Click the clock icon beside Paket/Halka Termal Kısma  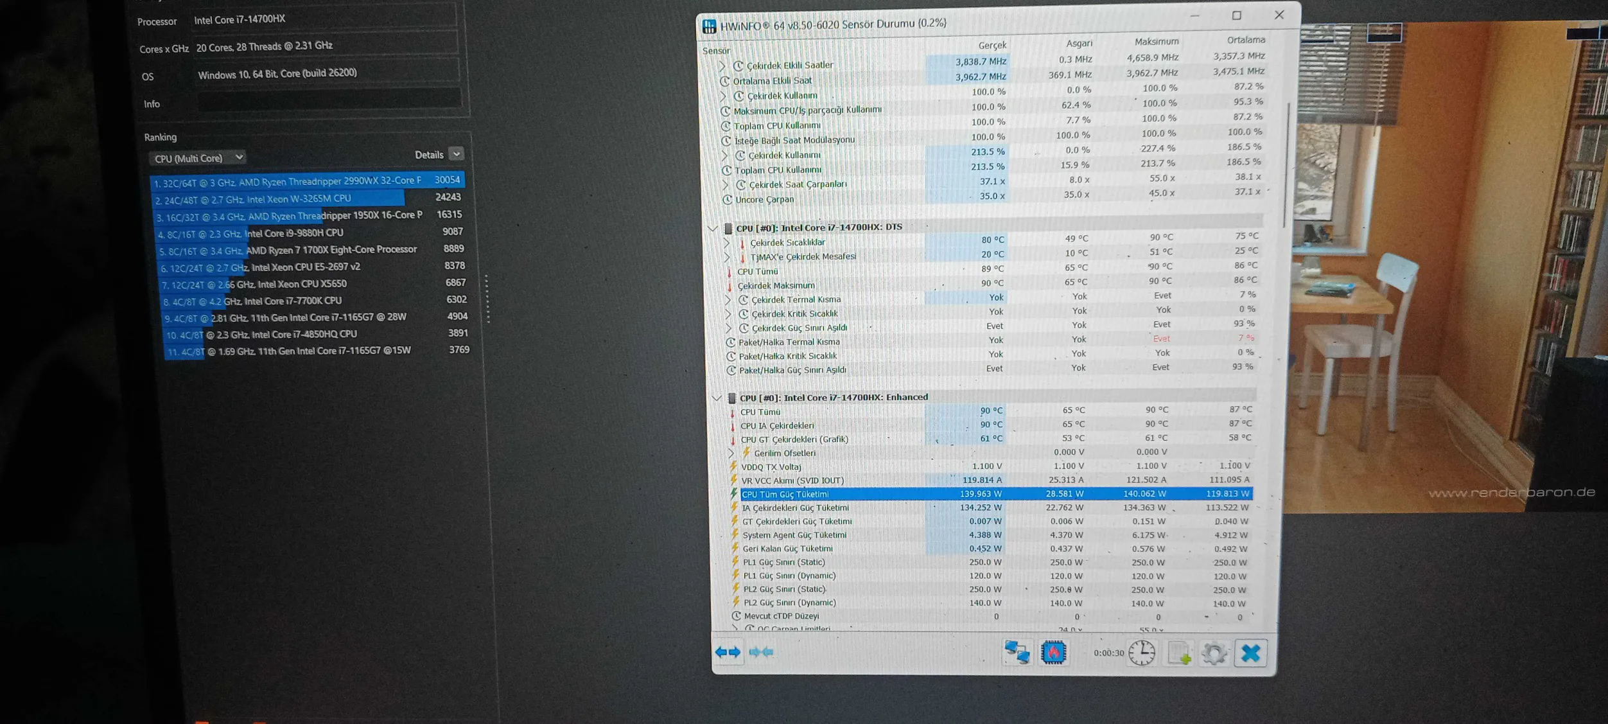coord(730,342)
